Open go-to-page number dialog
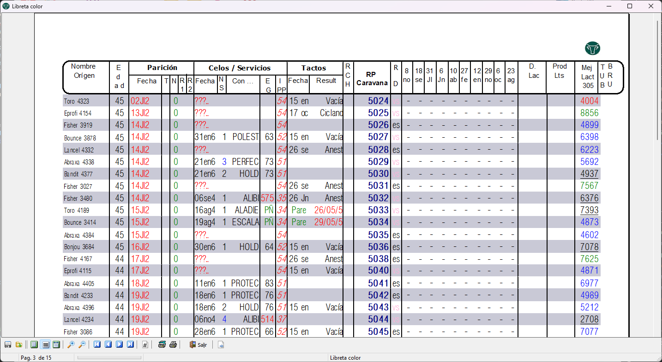662x362 pixels. [x=145, y=344]
